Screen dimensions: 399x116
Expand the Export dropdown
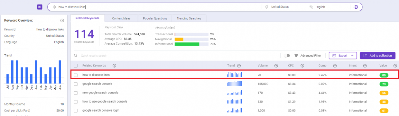[x=343, y=56]
